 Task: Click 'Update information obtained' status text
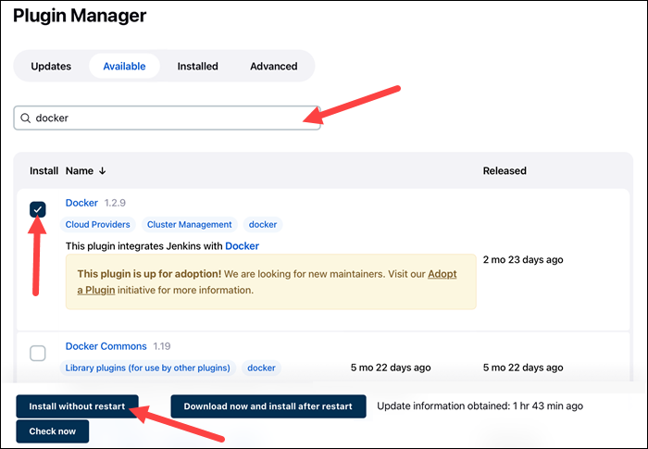tap(480, 406)
